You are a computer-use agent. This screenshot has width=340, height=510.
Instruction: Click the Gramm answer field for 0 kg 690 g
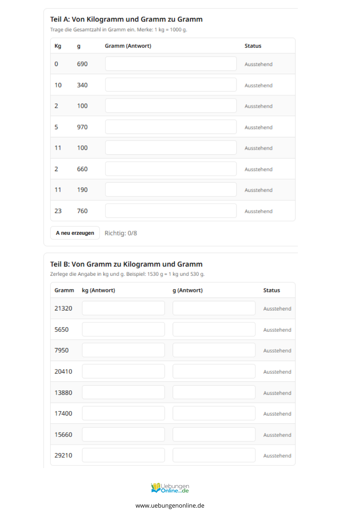pos(171,64)
